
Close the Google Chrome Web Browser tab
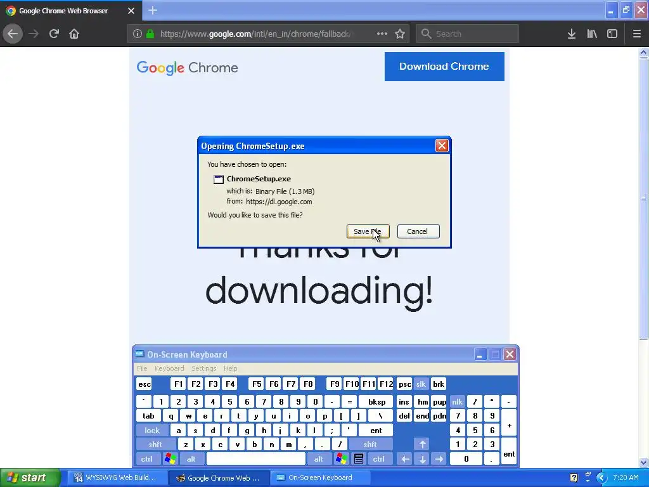(x=131, y=11)
